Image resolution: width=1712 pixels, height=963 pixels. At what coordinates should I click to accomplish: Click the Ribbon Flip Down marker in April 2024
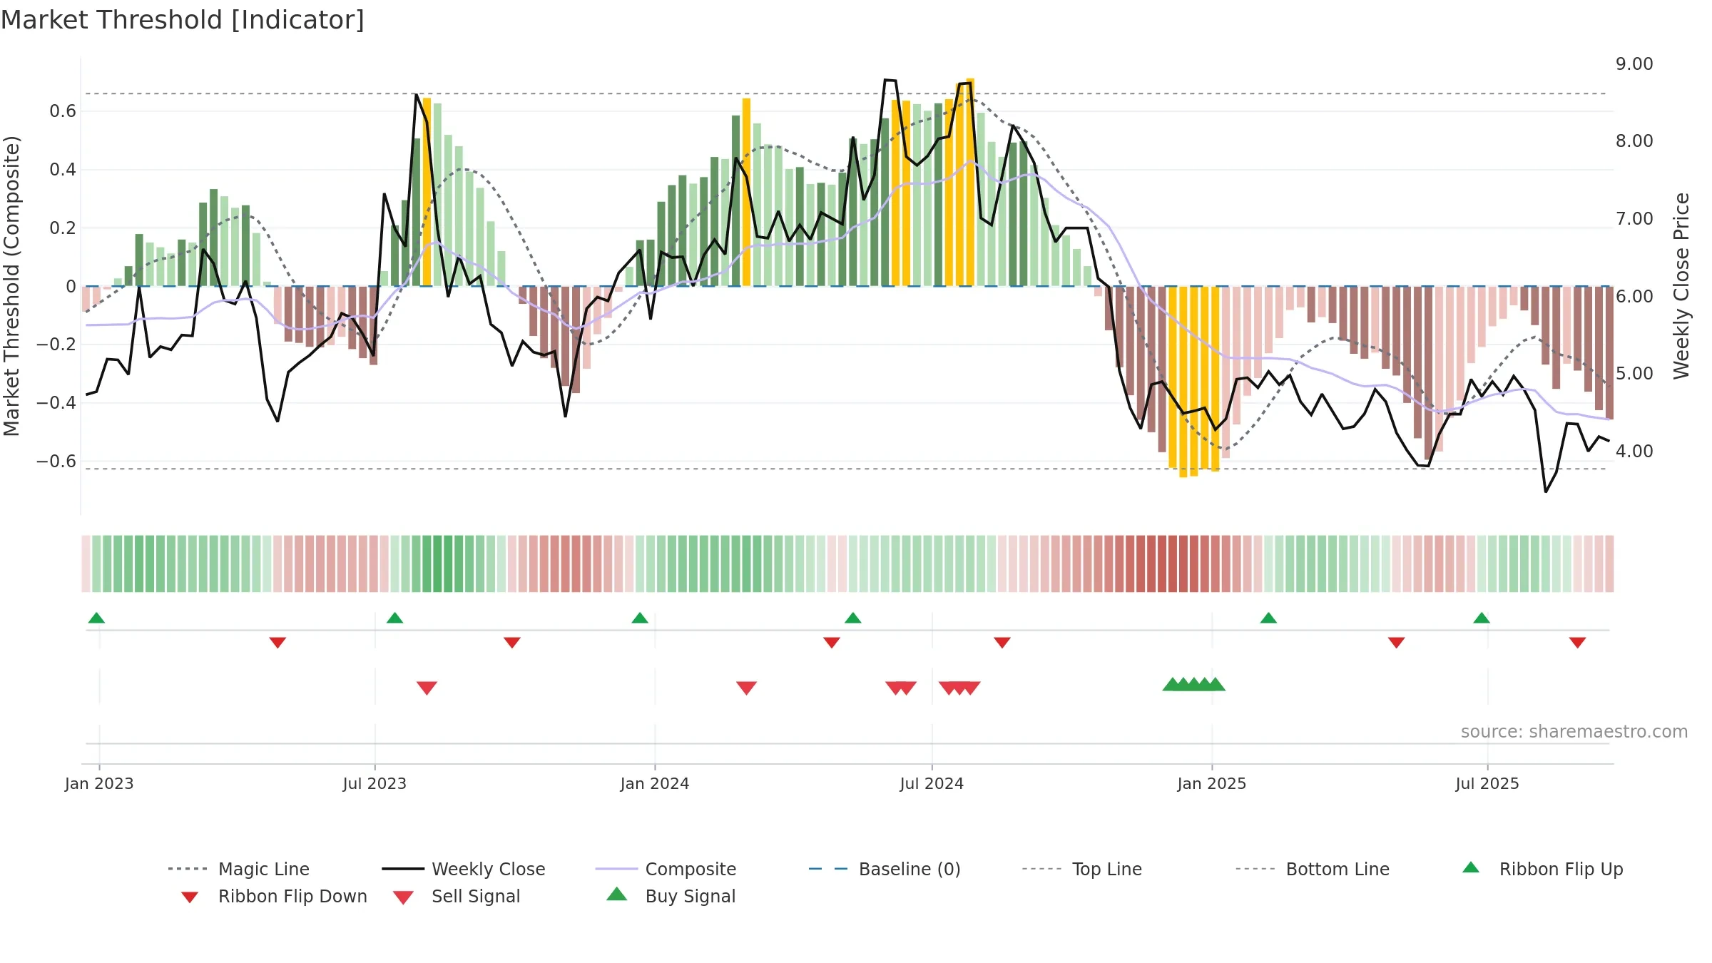[831, 643]
